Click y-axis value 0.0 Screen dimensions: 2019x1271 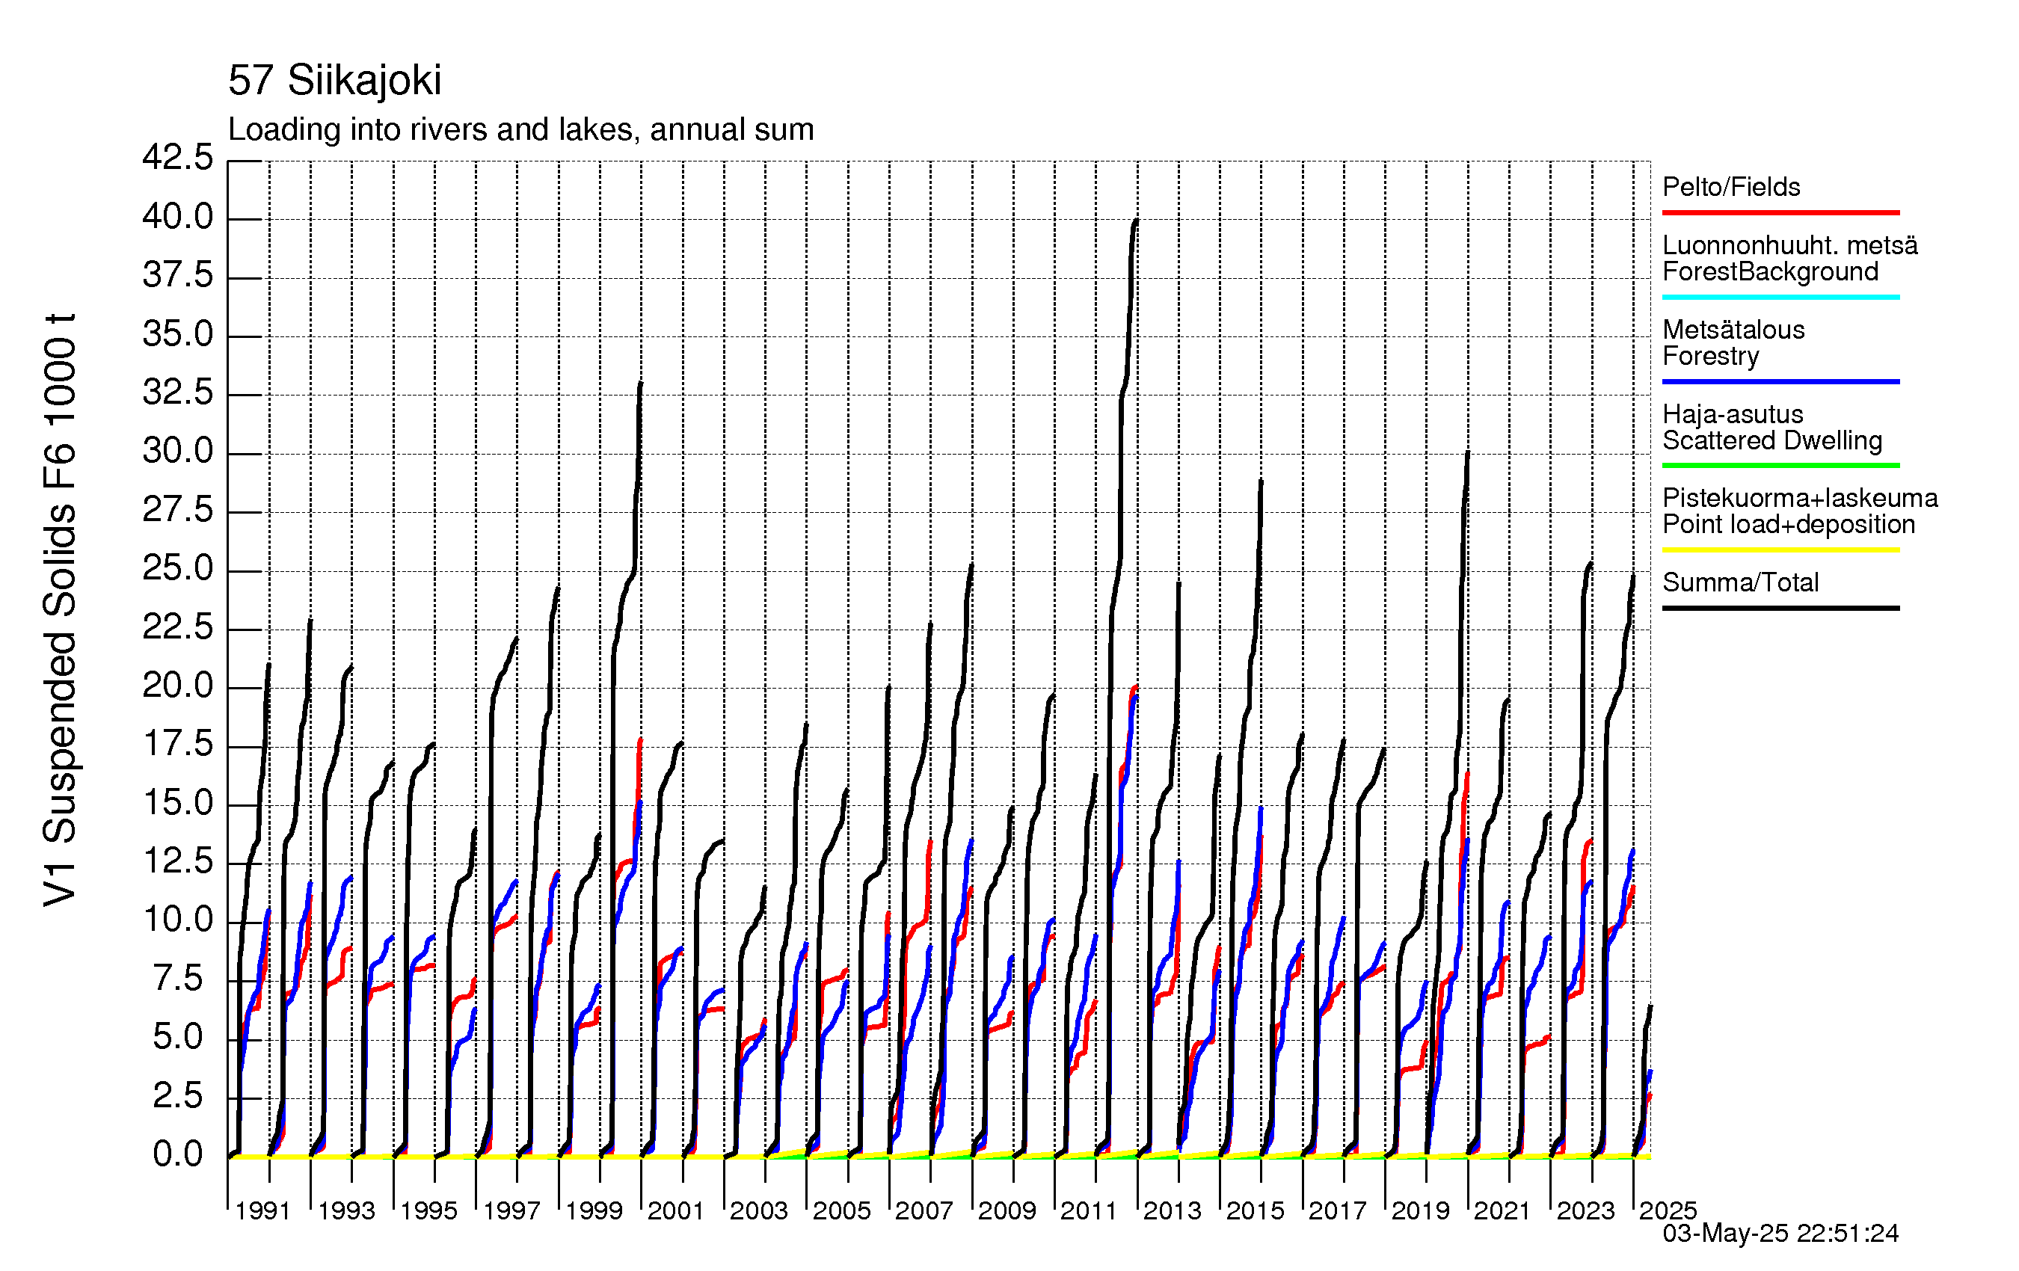178,1154
